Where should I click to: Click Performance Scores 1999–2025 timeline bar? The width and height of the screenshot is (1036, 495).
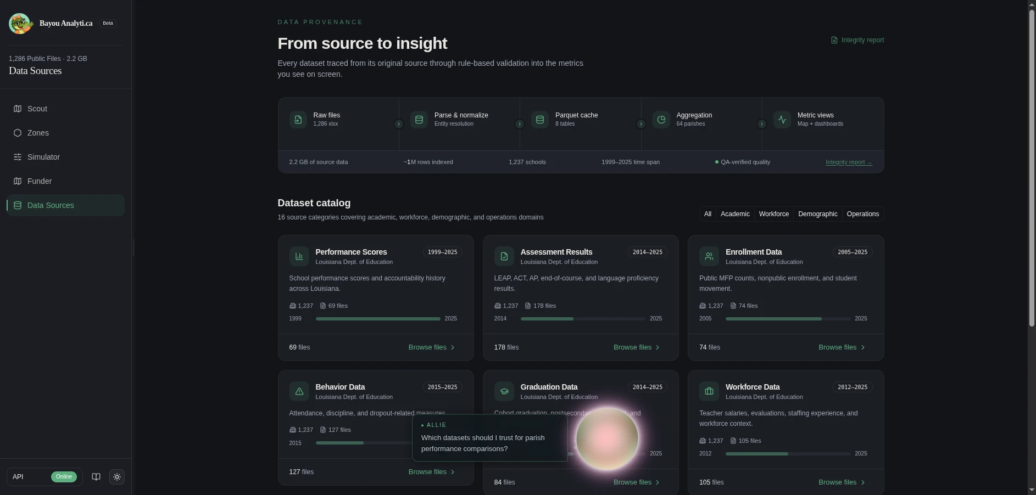[x=378, y=319]
